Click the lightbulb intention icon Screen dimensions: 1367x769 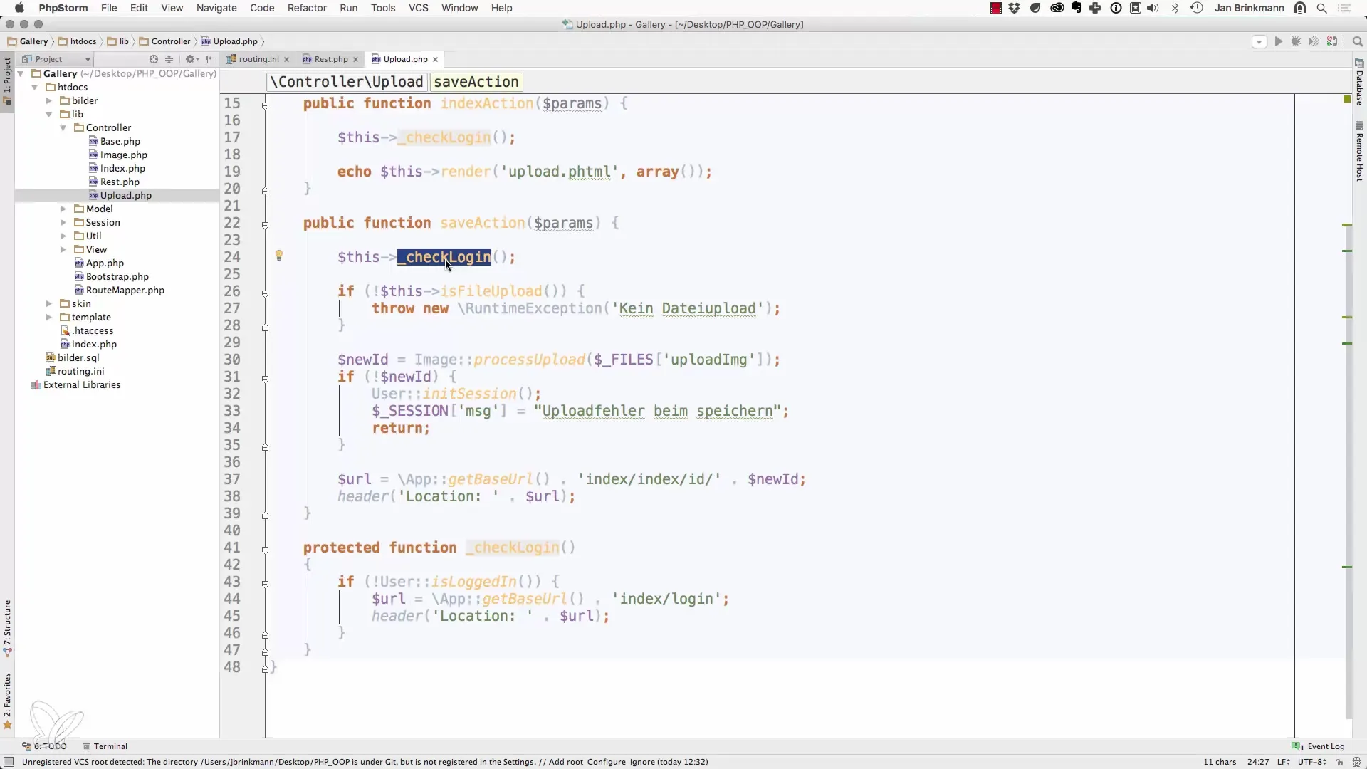(x=279, y=256)
